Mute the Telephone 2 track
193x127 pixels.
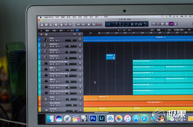51,52
